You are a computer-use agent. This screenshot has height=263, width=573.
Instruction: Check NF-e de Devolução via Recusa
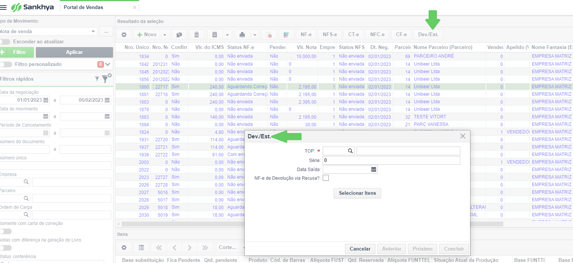tap(326, 178)
